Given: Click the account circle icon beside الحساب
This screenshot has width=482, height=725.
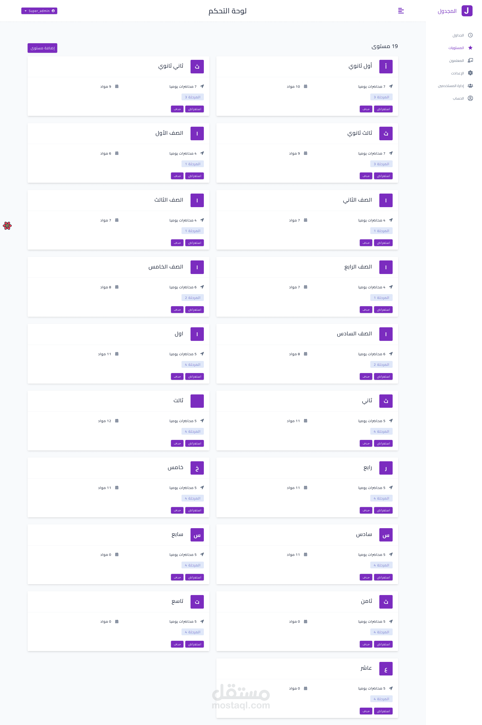Looking at the screenshot, I should [x=470, y=98].
